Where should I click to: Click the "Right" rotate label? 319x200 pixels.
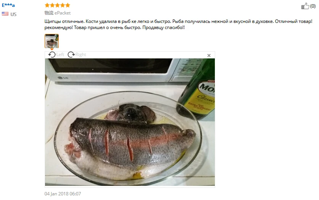click(x=81, y=55)
